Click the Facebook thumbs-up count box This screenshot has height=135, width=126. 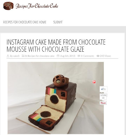103,89
